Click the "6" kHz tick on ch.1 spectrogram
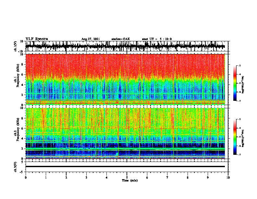Viewport: 257px width, 199px height. (x=22, y=74)
